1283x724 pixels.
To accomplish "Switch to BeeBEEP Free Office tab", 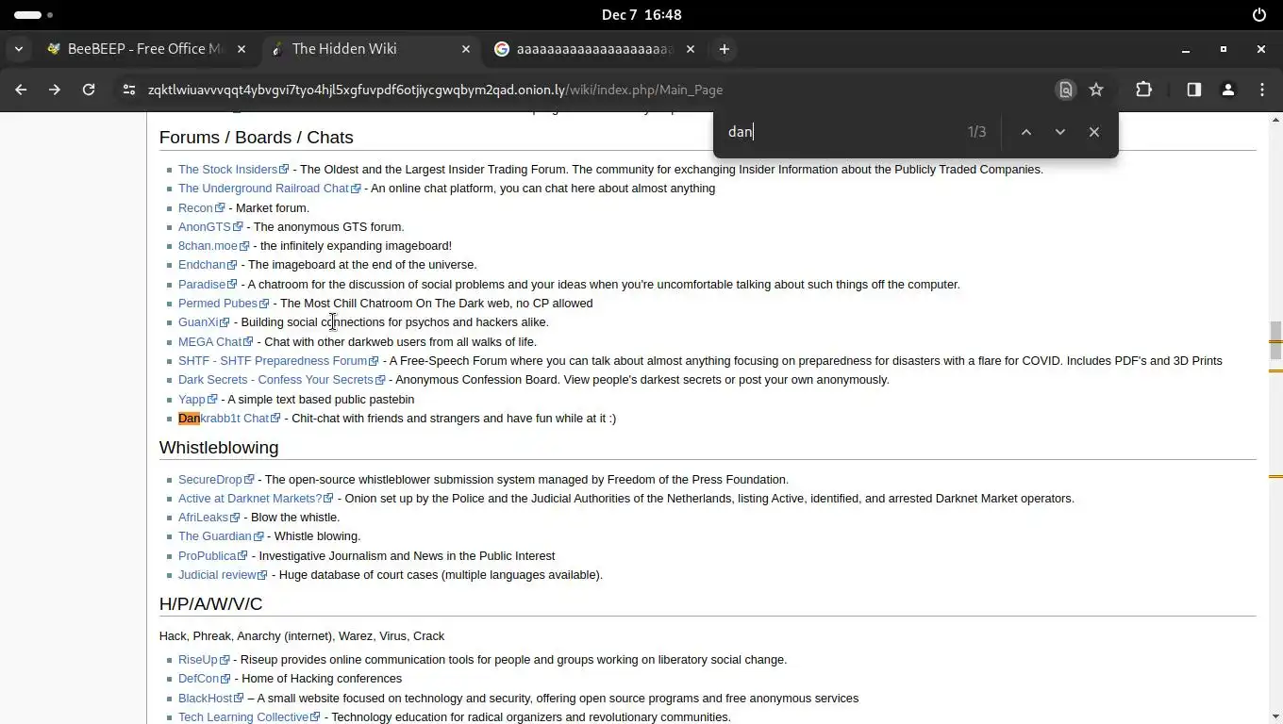I will point(146,49).
